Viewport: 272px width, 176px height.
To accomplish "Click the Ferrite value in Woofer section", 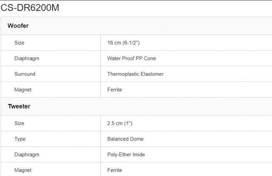I will coord(114,90).
